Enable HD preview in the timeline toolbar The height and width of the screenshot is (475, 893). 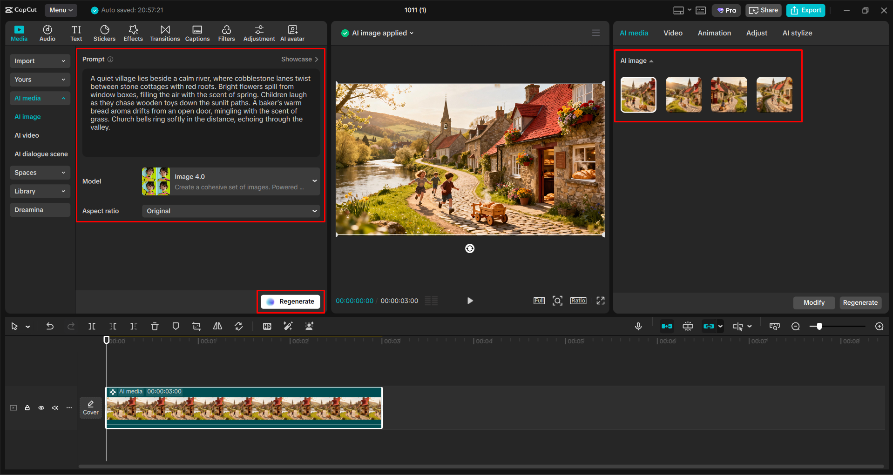(x=267, y=326)
